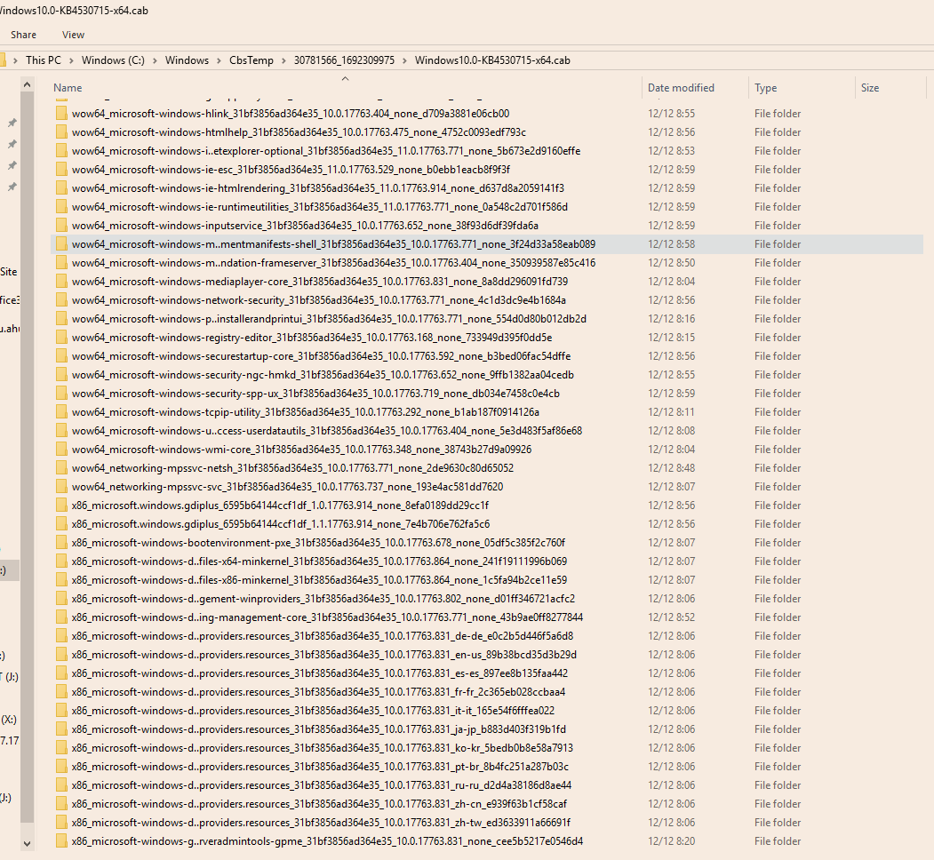934x860 pixels.
Task: Click the navigation pane scroll-down arrow
Action: click(27, 843)
